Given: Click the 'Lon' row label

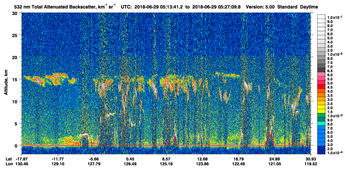Looking at the screenshot, I should pyautogui.click(x=9, y=164).
